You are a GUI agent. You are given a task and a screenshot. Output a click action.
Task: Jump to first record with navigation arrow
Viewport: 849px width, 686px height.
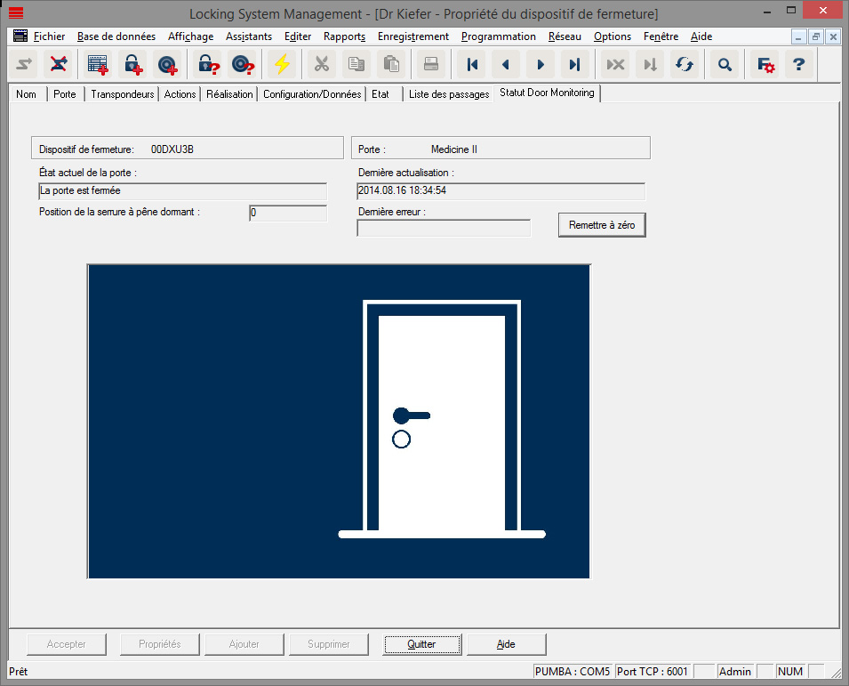pyautogui.click(x=472, y=64)
